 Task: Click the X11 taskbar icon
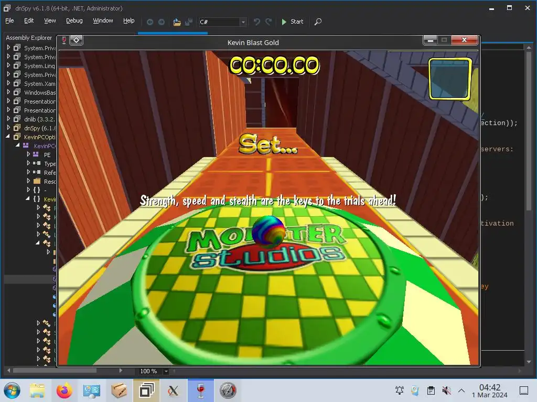[x=173, y=390]
